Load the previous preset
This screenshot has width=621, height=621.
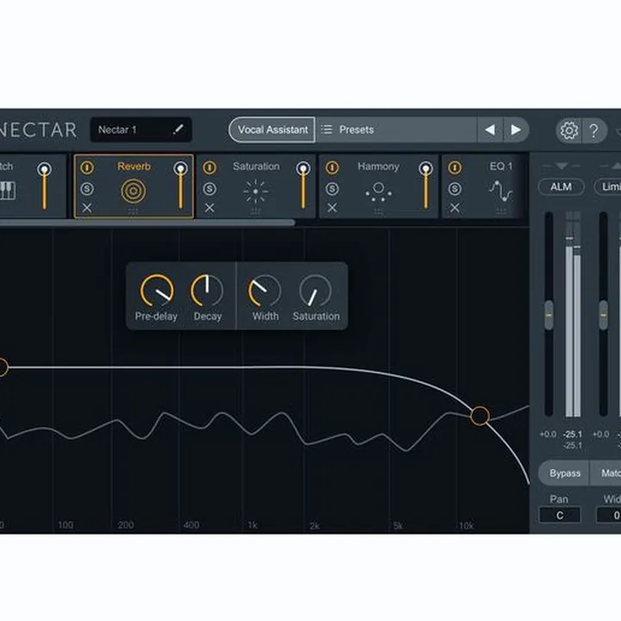pyautogui.click(x=490, y=130)
